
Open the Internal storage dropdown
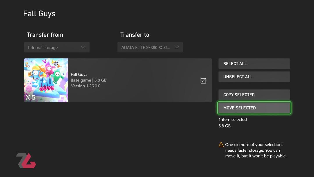pyautogui.click(x=57, y=47)
